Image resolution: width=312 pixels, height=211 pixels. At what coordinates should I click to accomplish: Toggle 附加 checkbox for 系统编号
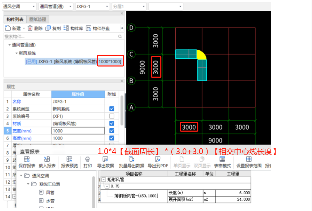click(112, 116)
